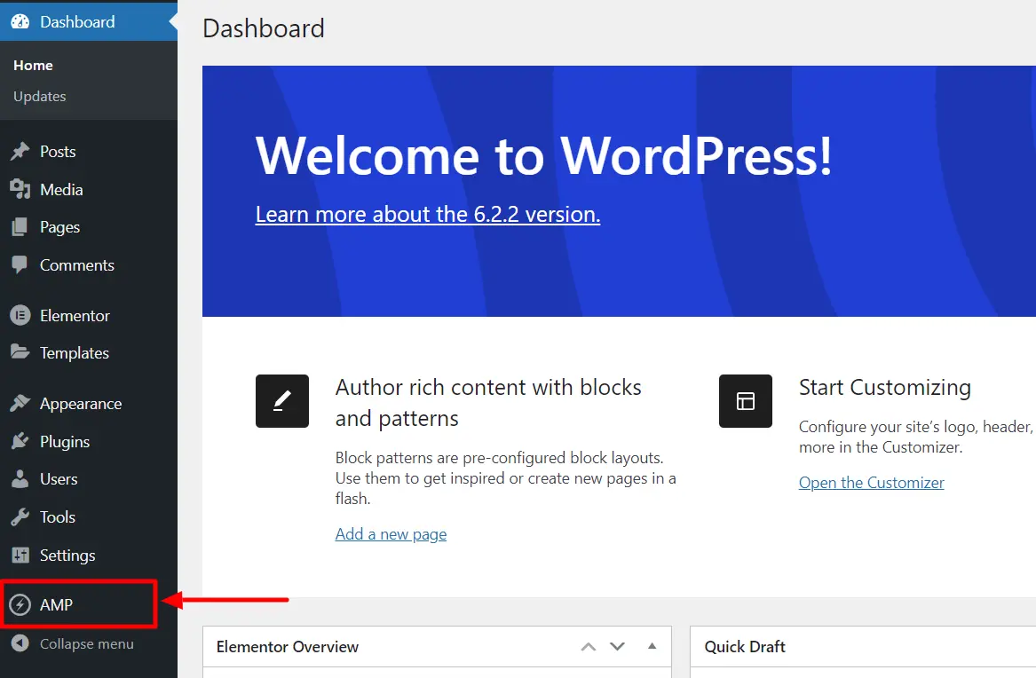Click Open the Customizer link
This screenshot has width=1036, height=678.
point(872,483)
